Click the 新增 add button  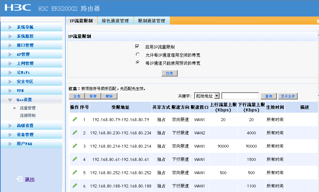93,96
